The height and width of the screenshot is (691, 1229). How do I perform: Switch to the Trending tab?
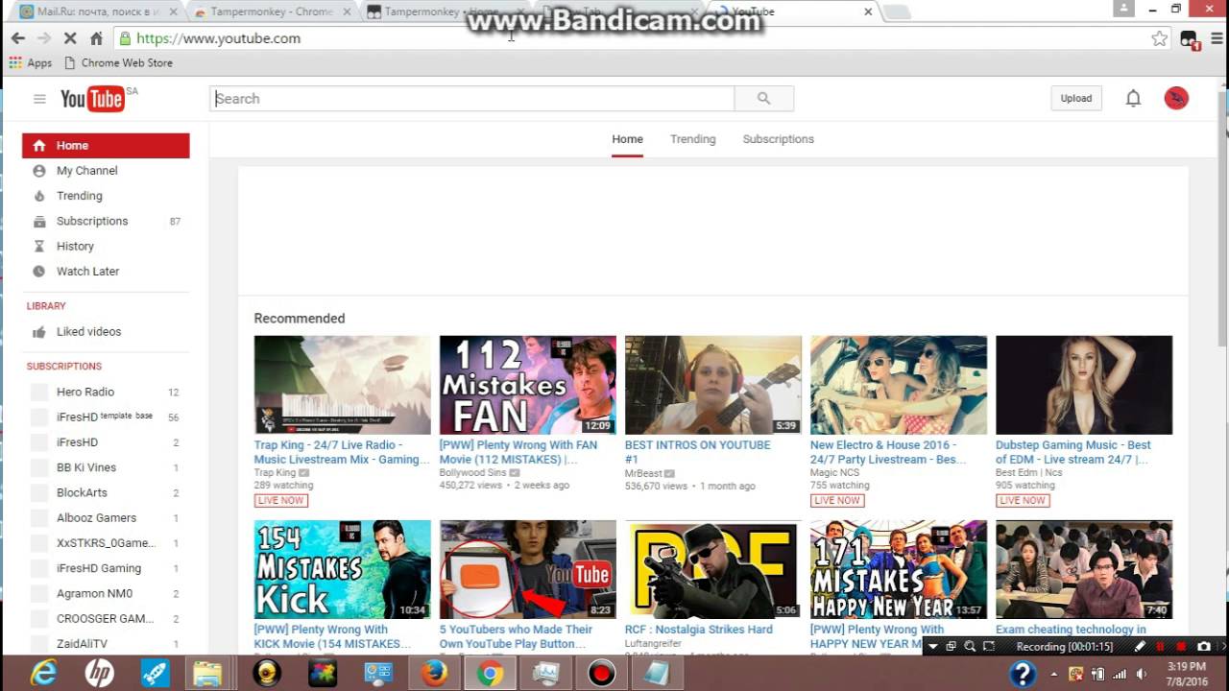click(692, 139)
